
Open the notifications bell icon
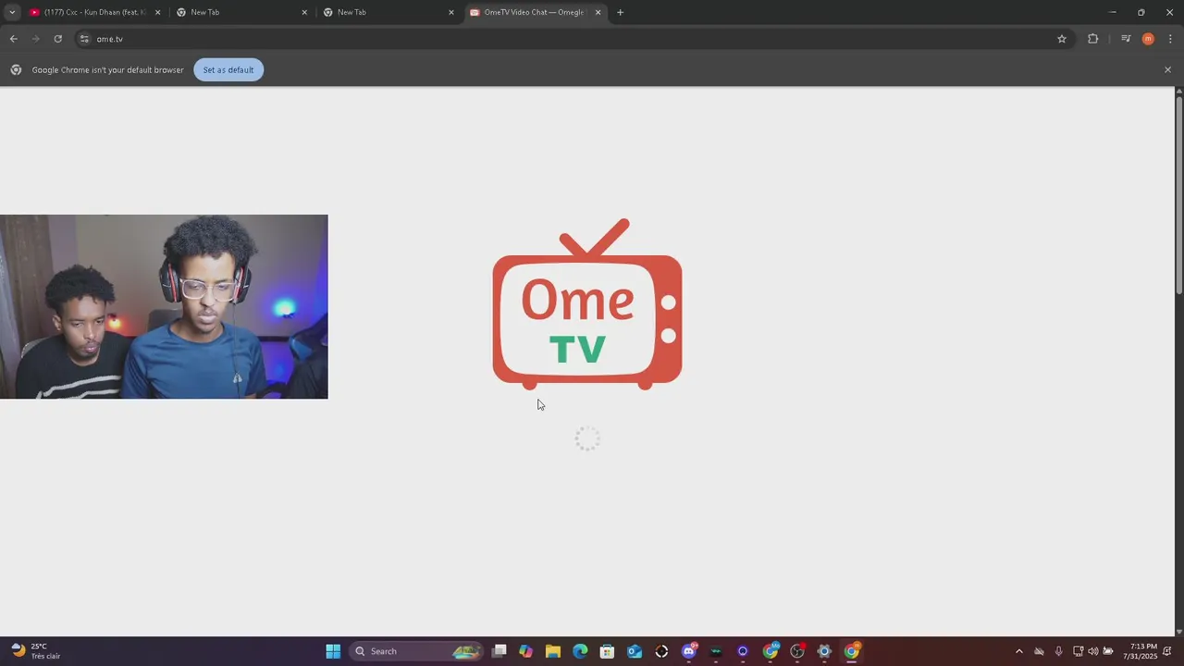click(1167, 651)
